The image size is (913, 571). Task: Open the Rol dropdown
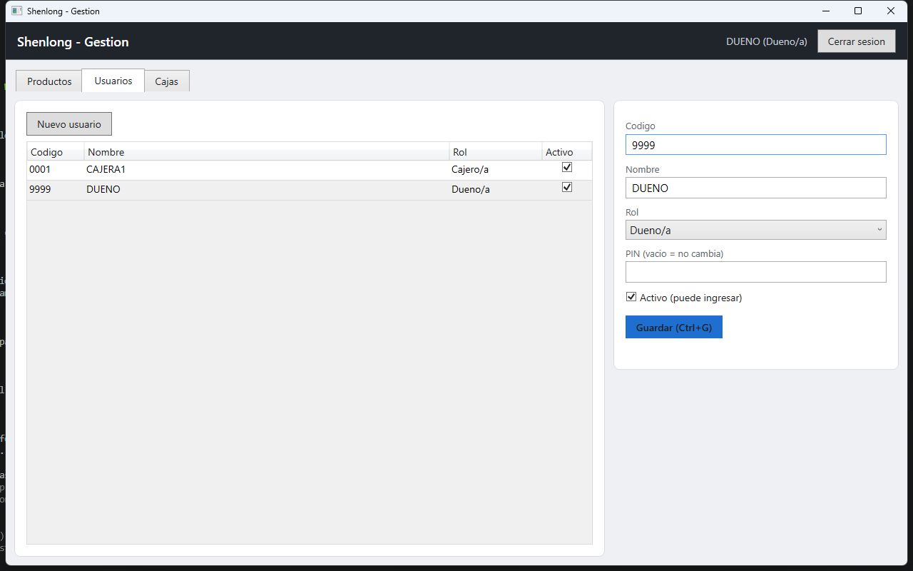click(756, 230)
